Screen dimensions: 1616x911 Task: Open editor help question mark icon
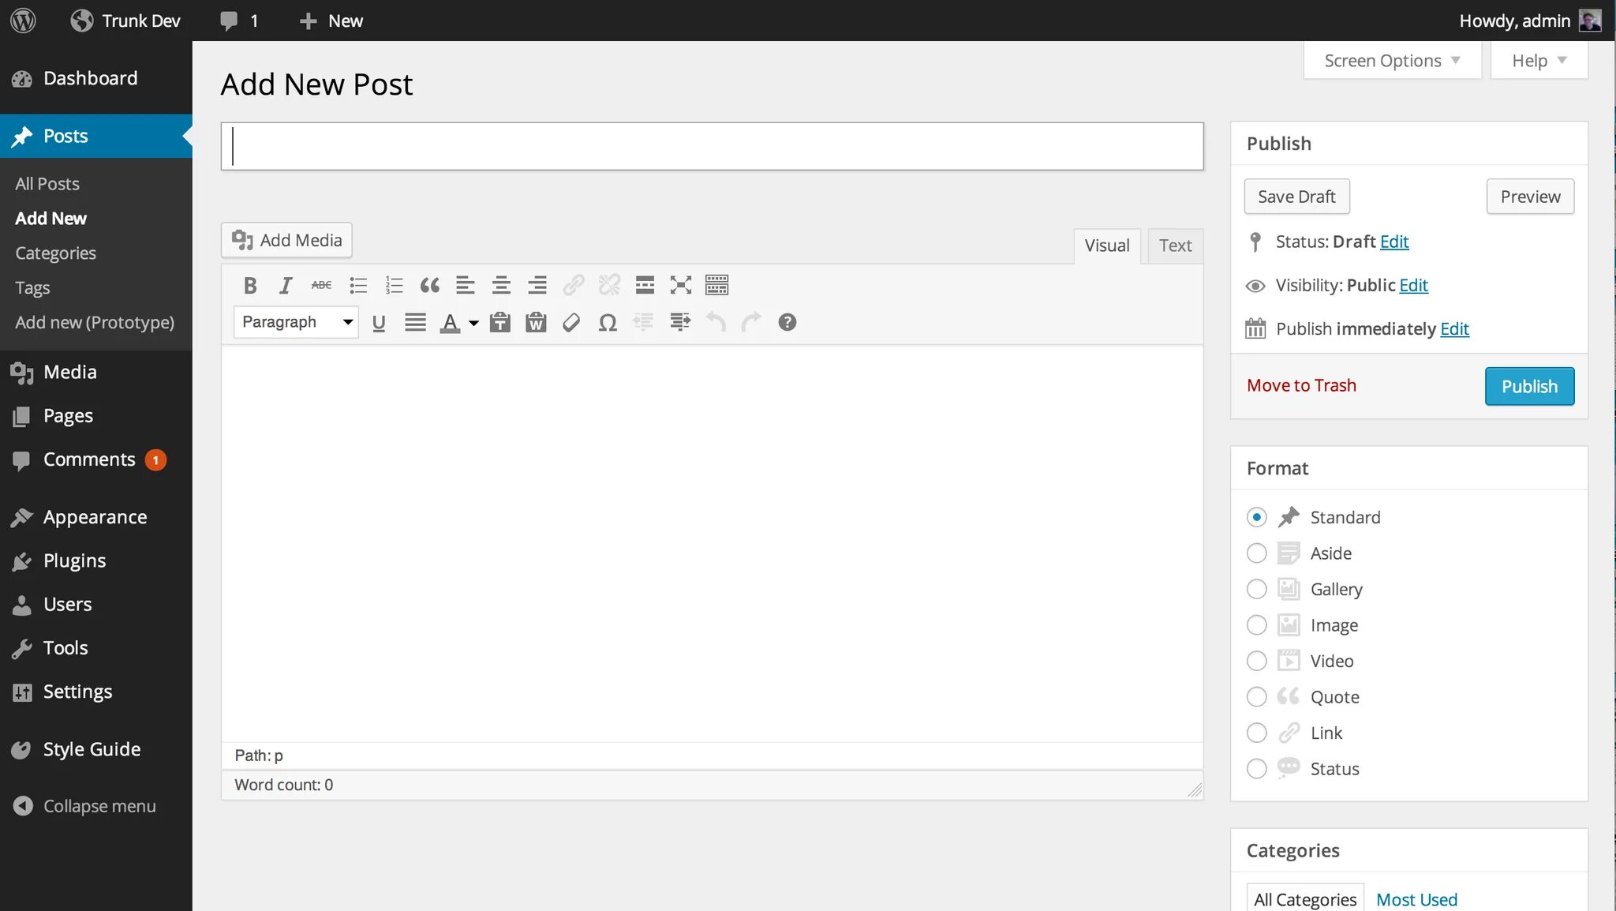point(787,322)
